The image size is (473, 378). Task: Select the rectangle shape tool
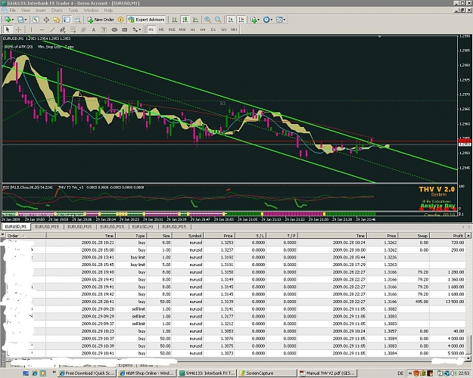(125, 29)
